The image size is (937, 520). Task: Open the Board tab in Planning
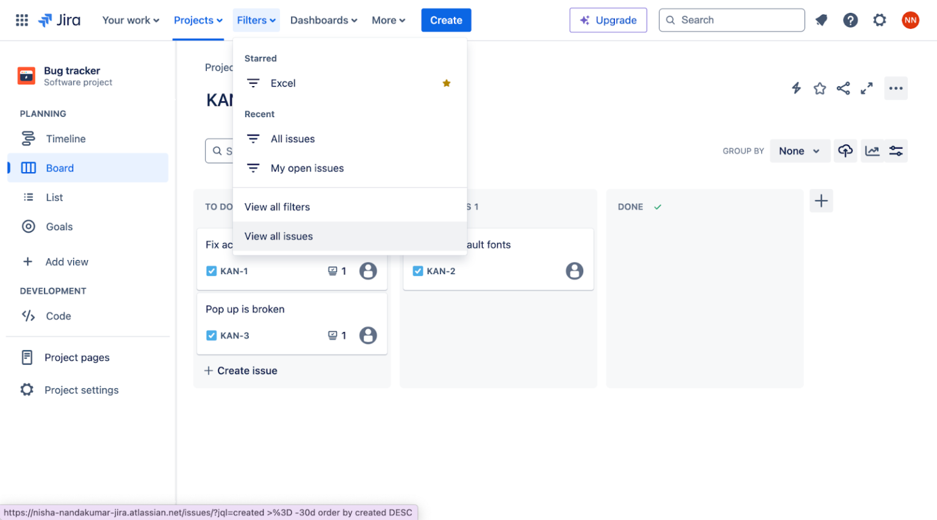(59, 168)
